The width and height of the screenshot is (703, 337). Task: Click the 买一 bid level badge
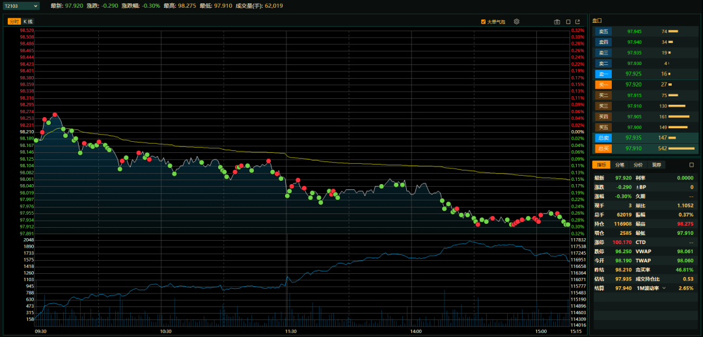click(603, 85)
